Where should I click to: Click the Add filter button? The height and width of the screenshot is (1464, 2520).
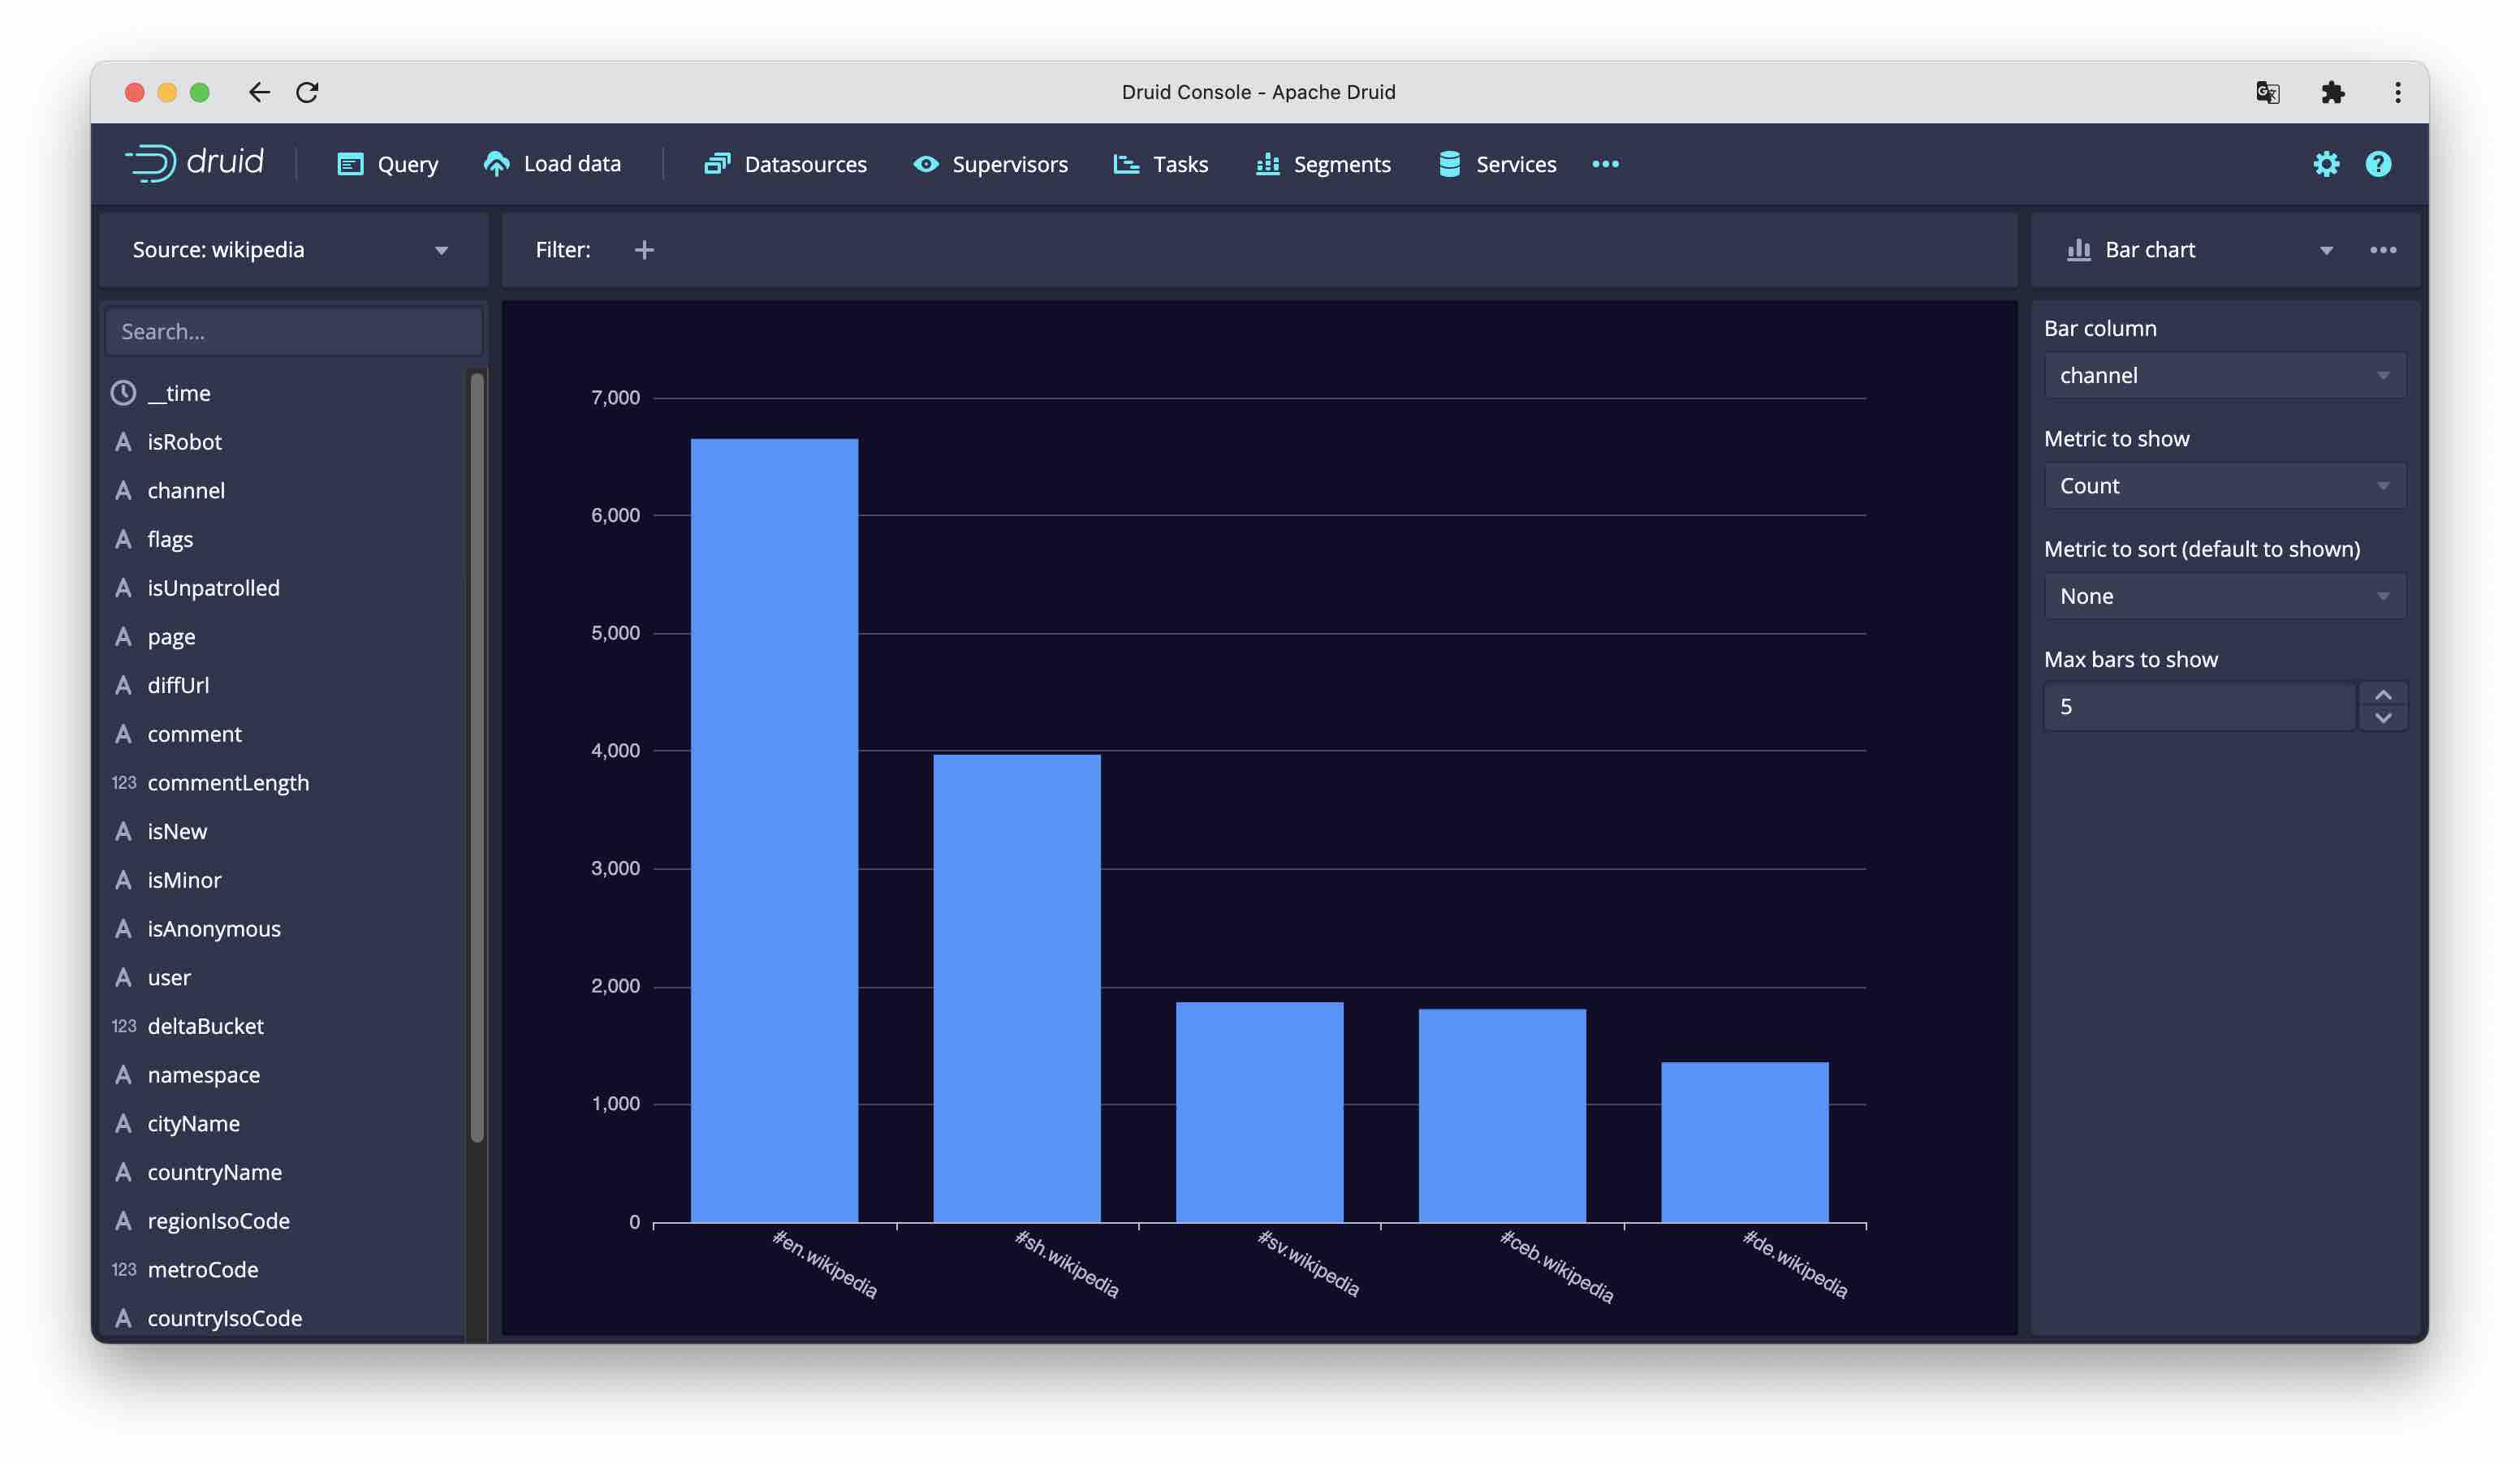643,249
